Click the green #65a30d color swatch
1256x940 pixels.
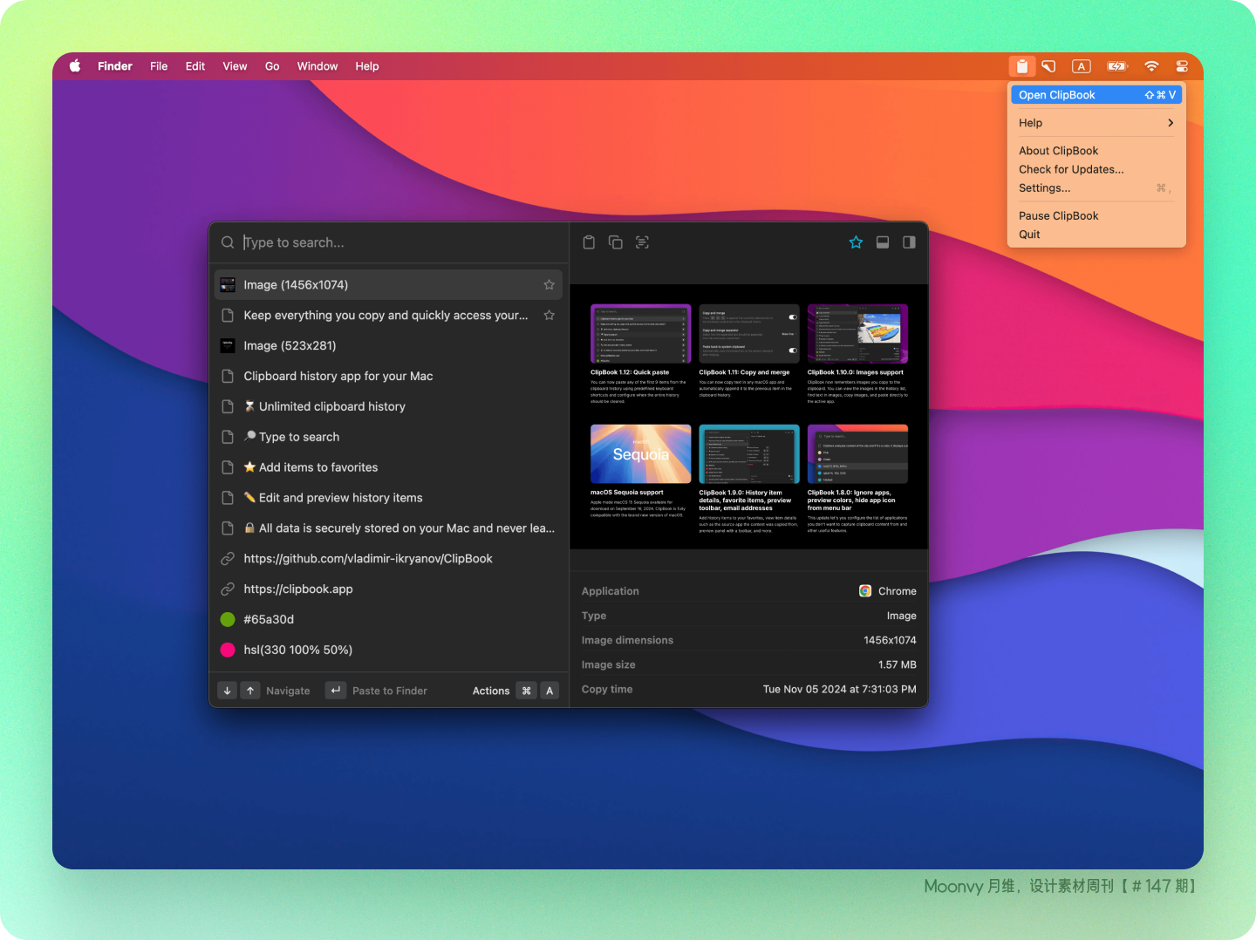pos(228,620)
